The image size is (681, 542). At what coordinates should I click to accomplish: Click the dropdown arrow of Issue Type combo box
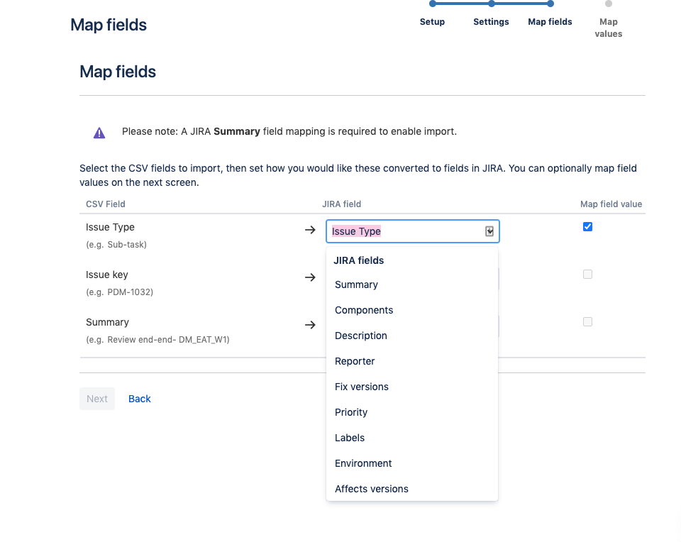click(x=489, y=231)
